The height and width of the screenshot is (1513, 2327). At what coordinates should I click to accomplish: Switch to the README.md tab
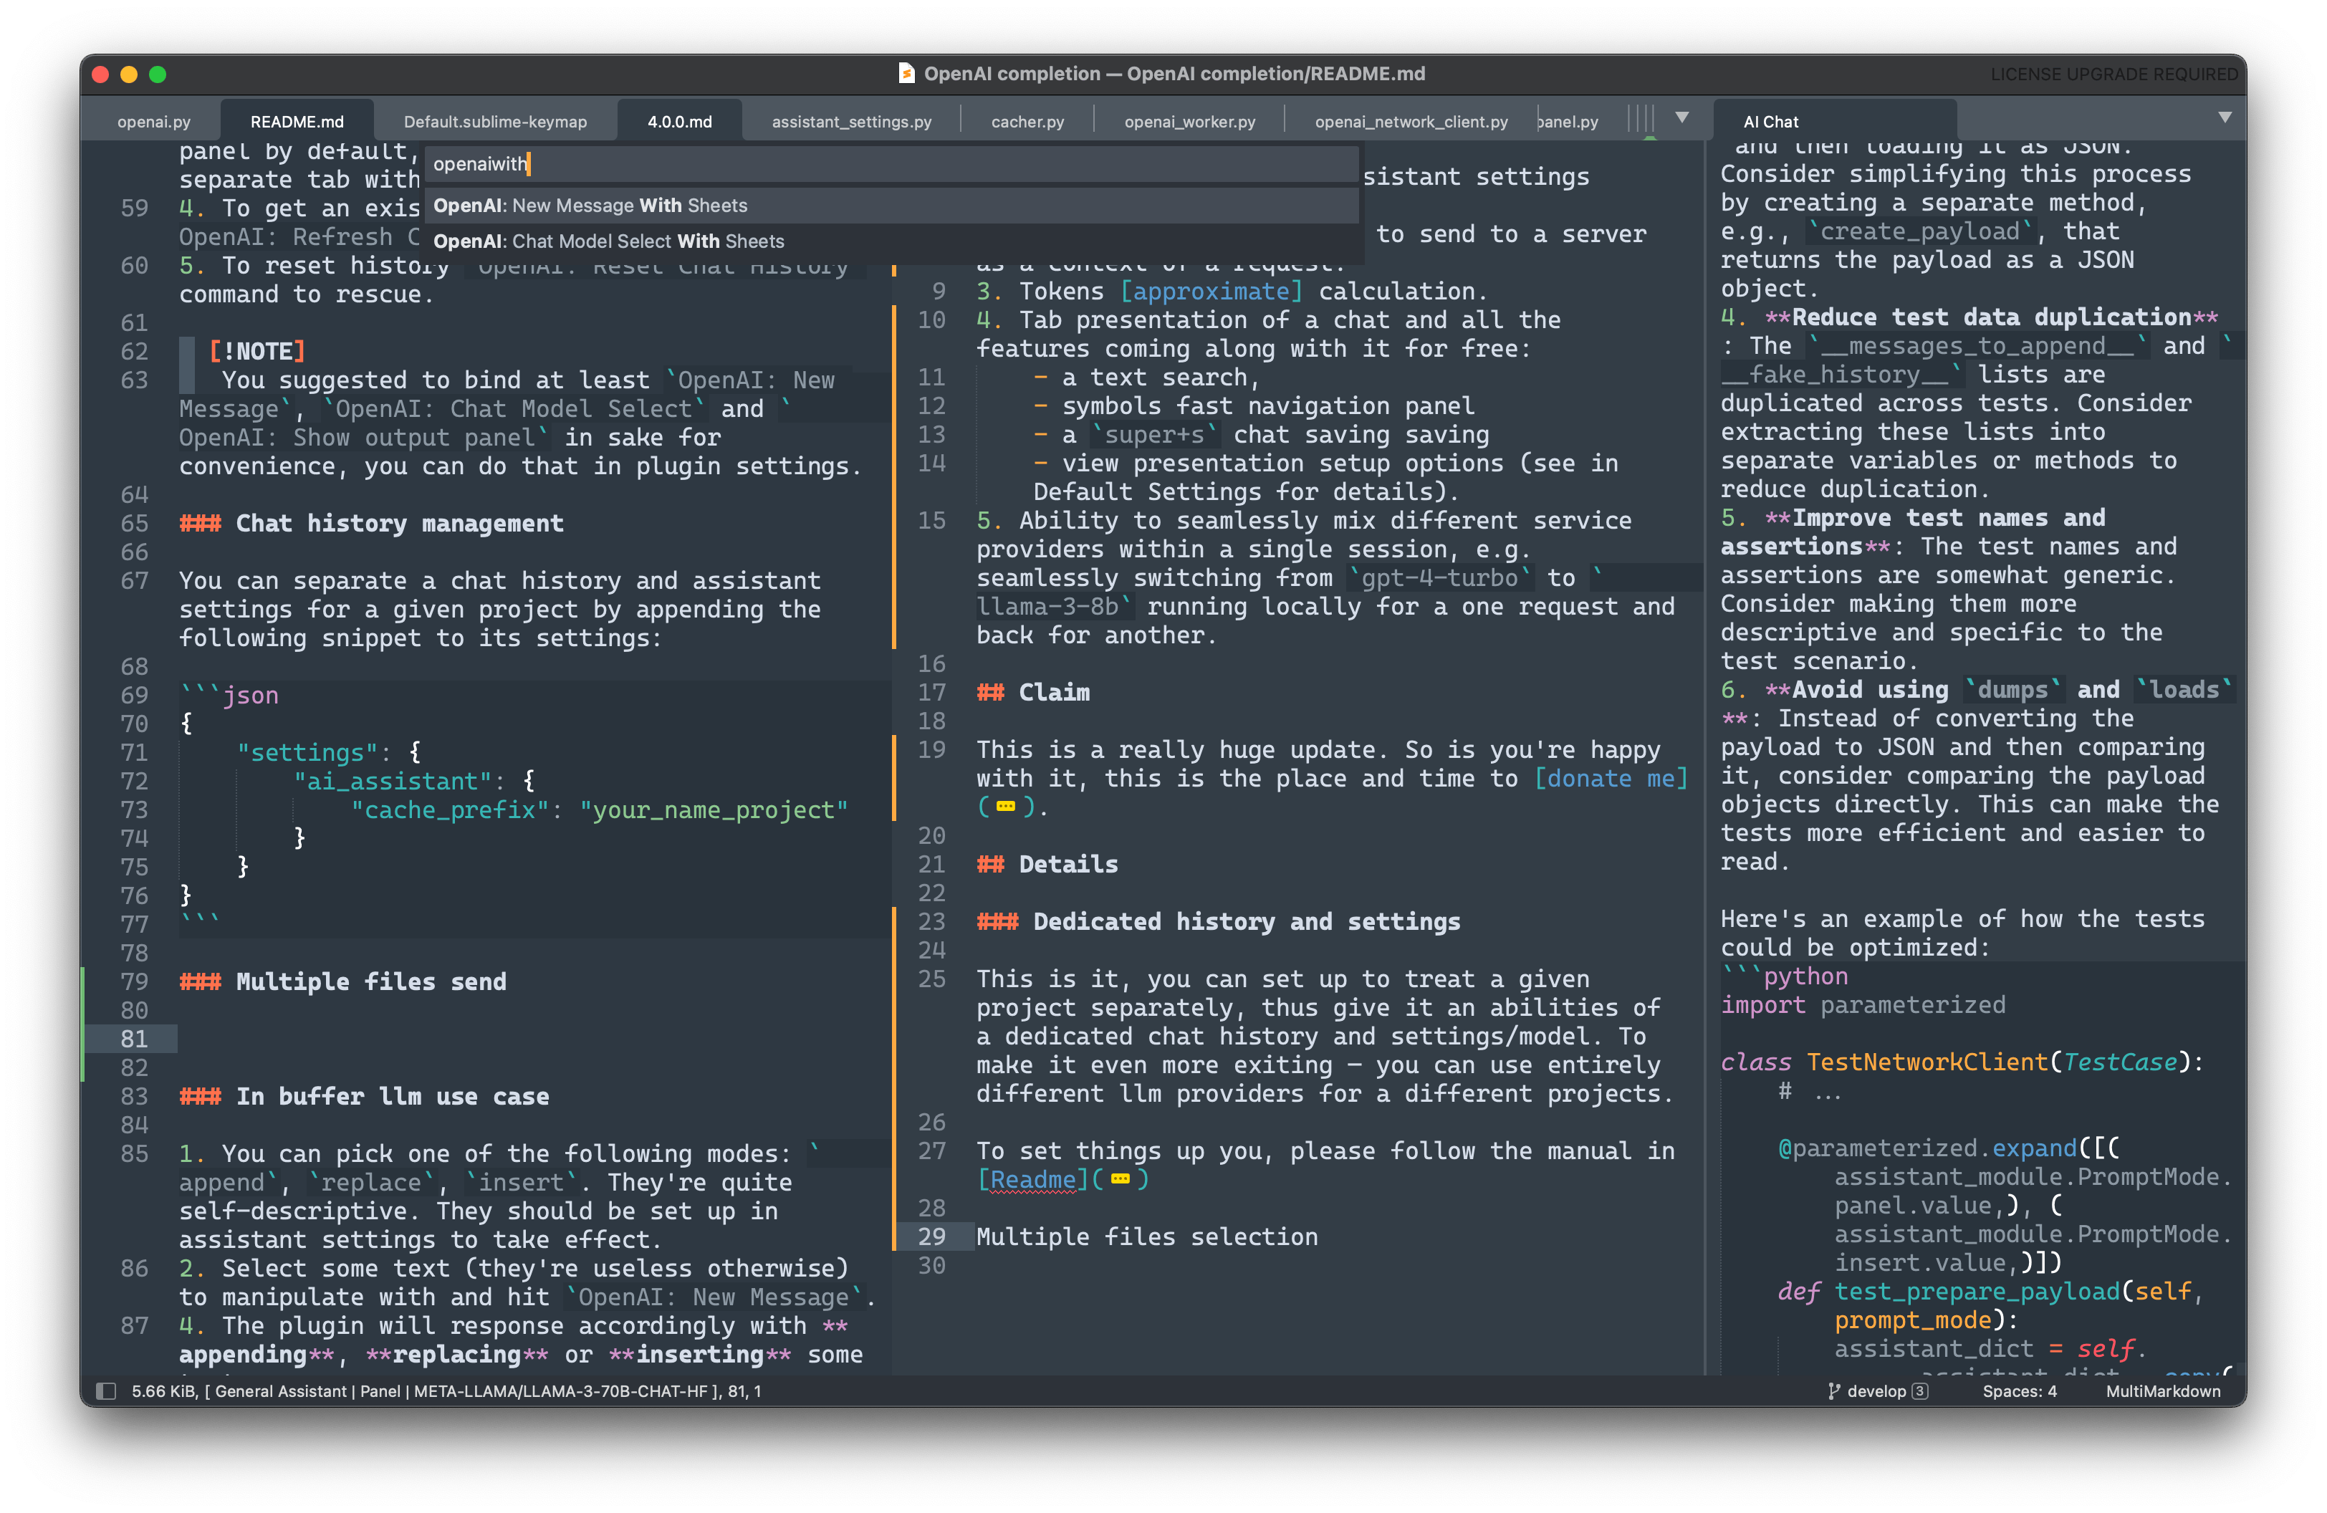pos(297,121)
